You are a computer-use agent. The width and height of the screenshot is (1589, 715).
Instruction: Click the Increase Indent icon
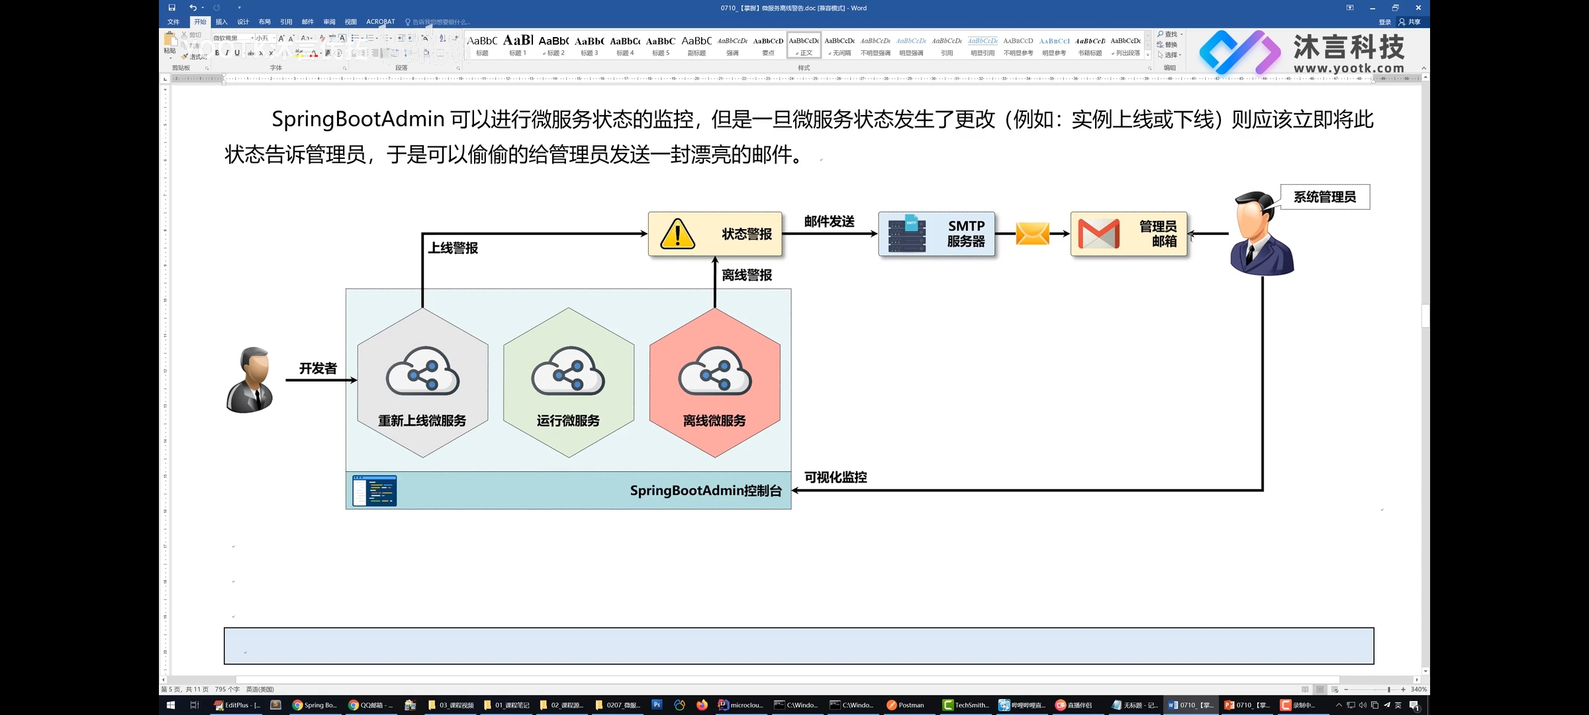(411, 38)
